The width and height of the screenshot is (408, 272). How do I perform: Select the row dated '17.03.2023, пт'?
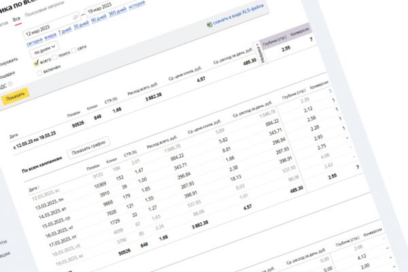coord(63,241)
